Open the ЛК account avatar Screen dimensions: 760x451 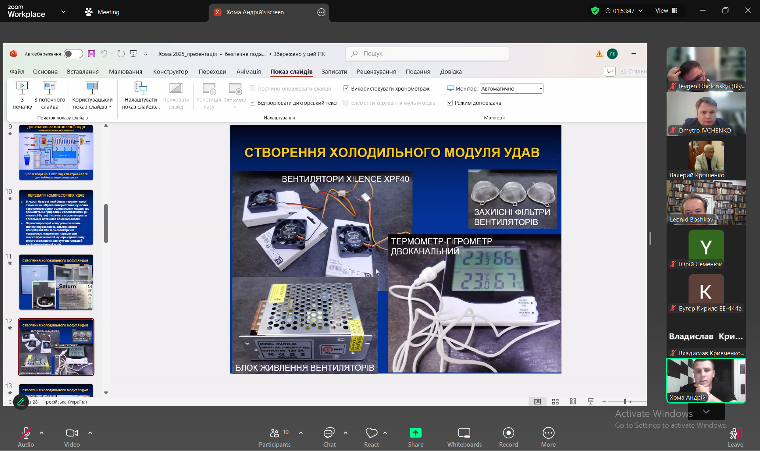click(x=612, y=54)
